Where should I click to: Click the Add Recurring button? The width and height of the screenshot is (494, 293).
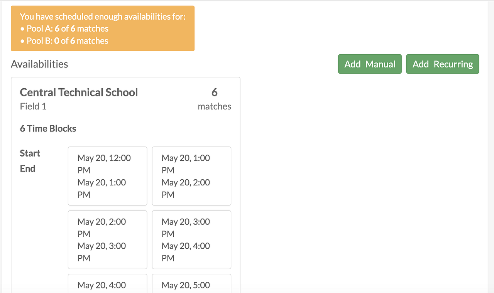pyautogui.click(x=442, y=64)
